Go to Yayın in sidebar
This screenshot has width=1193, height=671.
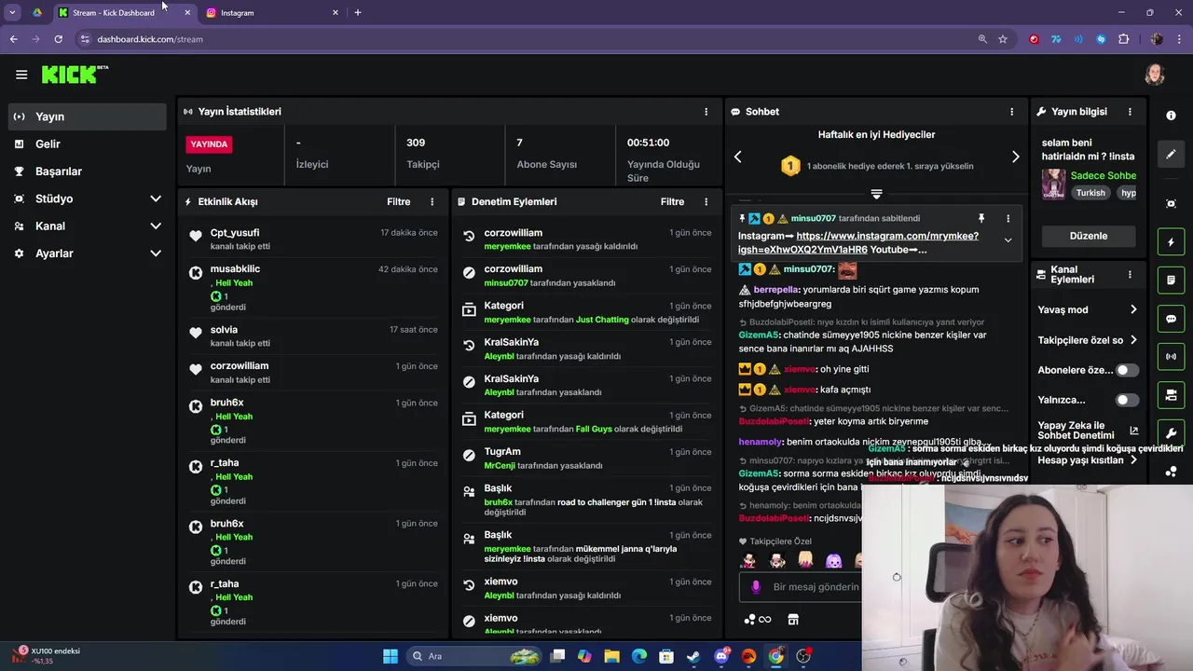[89, 116]
